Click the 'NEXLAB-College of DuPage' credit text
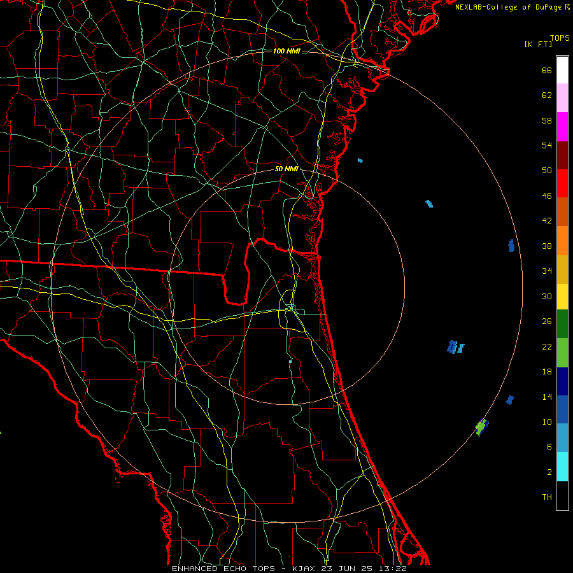573x573 pixels. click(509, 7)
